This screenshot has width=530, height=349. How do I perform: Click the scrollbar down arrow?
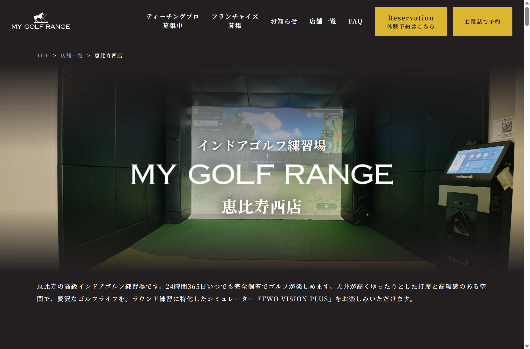point(527,346)
